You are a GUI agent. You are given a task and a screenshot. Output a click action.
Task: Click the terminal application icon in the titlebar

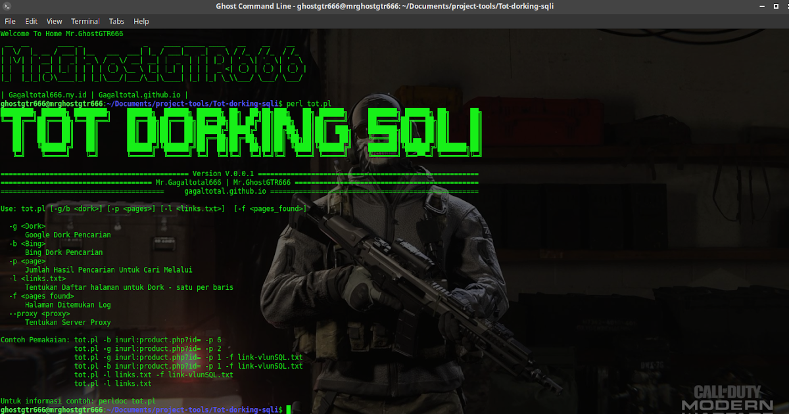[x=7, y=6]
